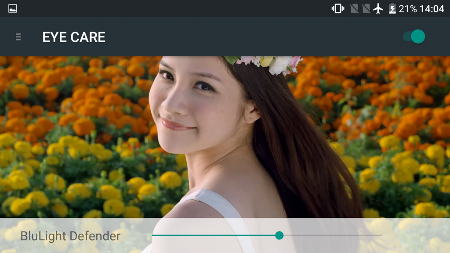Tap the picture notification icon in status bar
This screenshot has height=253, width=450.
pos(12,9)
